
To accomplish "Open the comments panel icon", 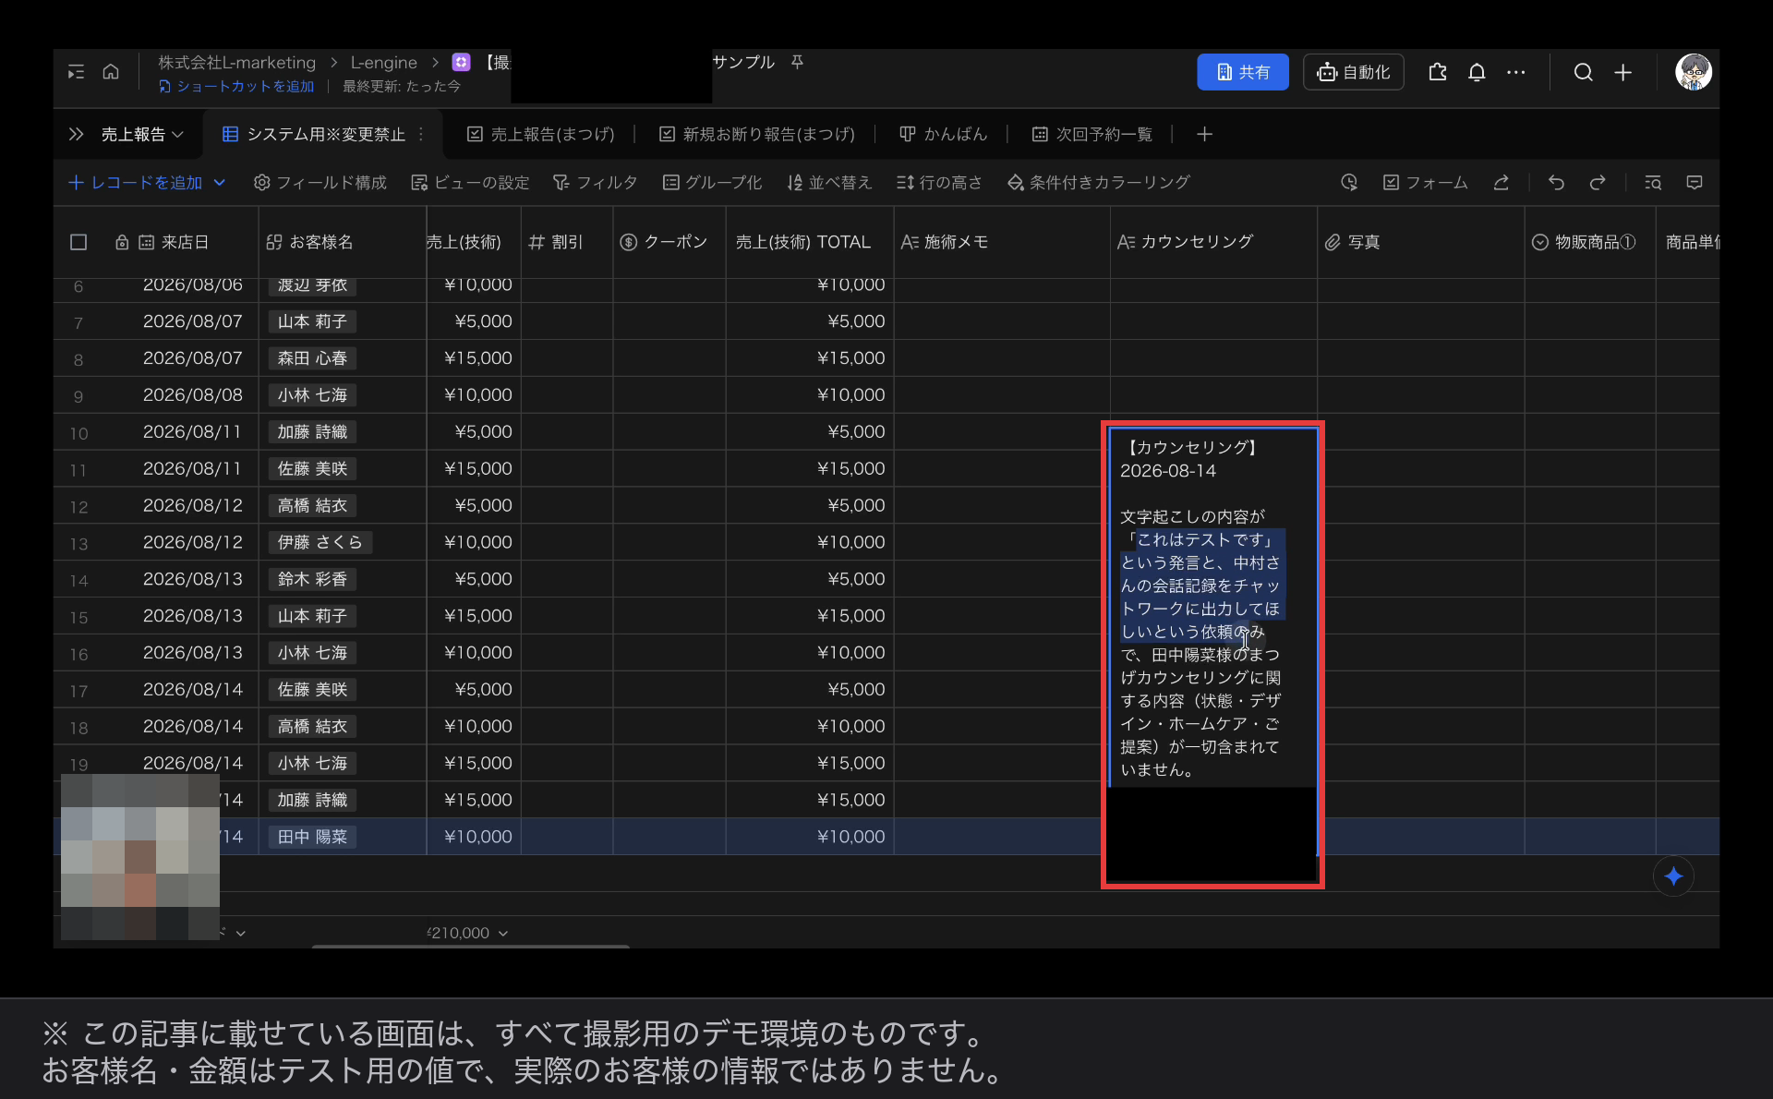I will [x=1695, y=183].
